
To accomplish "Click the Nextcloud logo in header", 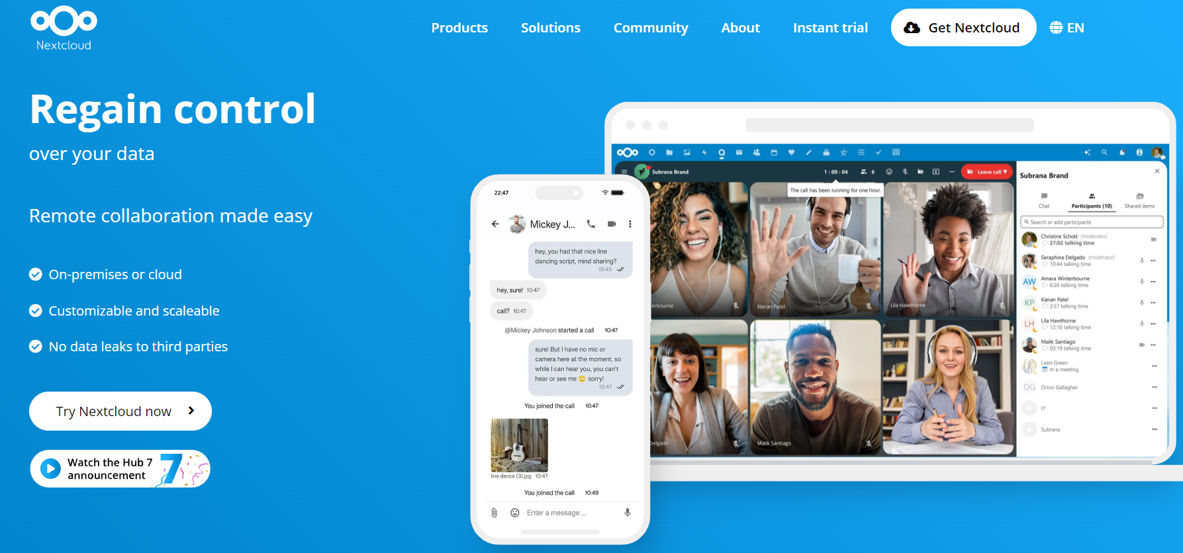I will point(64,28).
